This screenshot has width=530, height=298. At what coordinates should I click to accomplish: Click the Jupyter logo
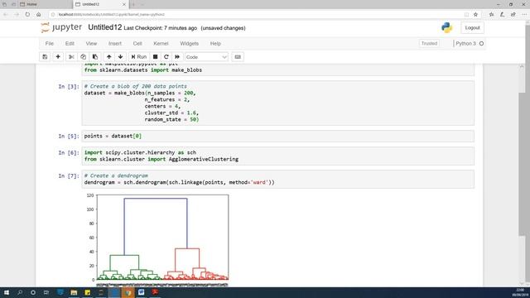(61, 27)
